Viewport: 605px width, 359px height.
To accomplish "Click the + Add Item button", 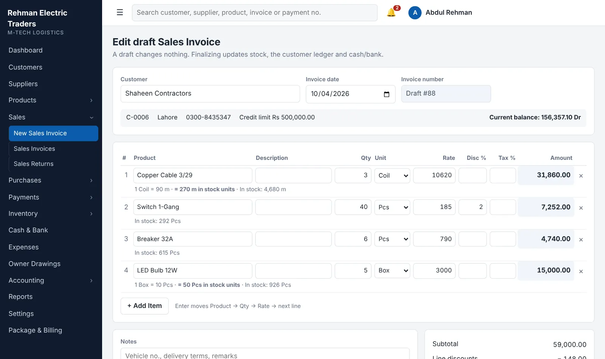I will click(144, 306).
